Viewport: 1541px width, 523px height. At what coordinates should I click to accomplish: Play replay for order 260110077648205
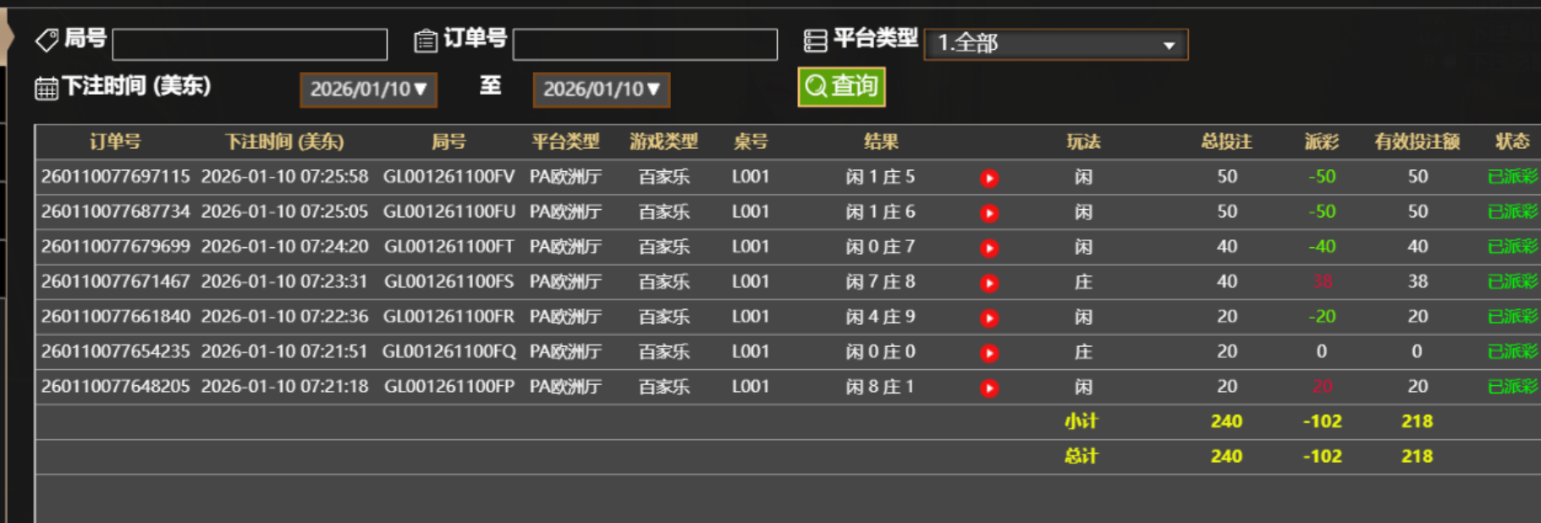point(988,388)
